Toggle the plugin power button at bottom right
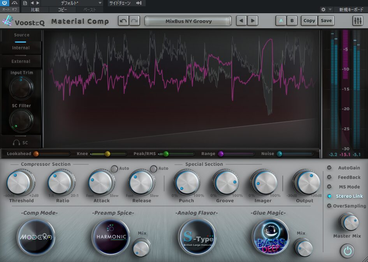Image resolution: width=368 pixels, height=262 pixels. coord(347,251)
